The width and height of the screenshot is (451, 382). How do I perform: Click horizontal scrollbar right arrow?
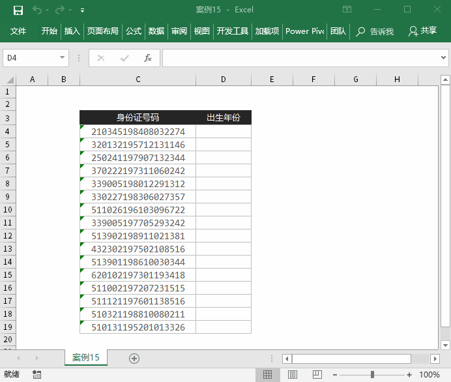435,359
